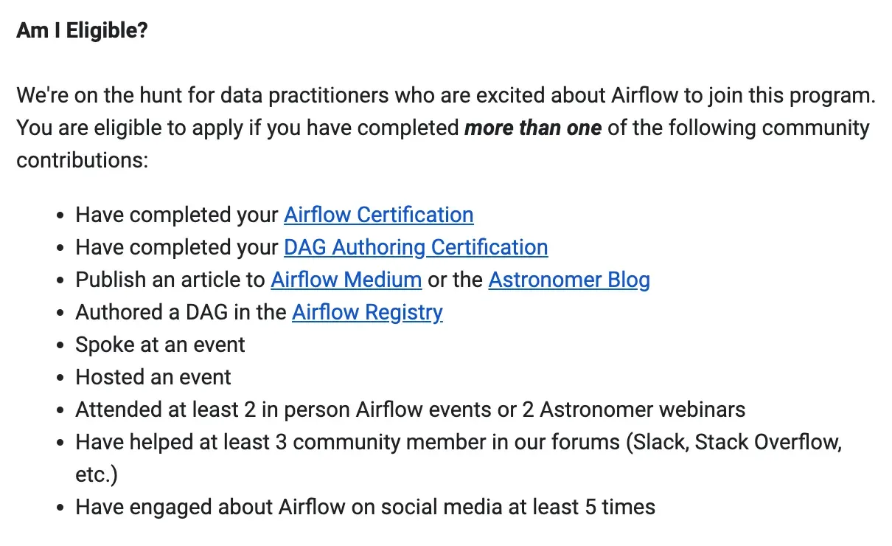The image size is (892, 546).
Task: Click the "Authored a DAG in the" text
Action: click(x=181, y=312)
